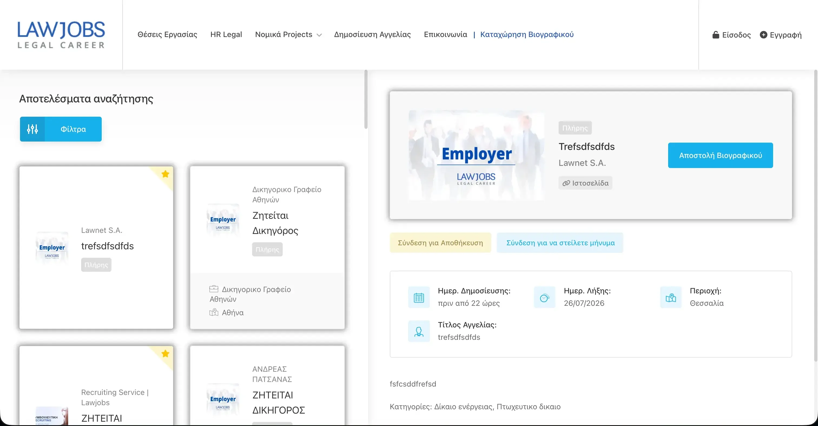The height and width of the screenshot is (426, 818).
Task: Click map icon for Περιοχή
Action: click(x=671, y=297)
